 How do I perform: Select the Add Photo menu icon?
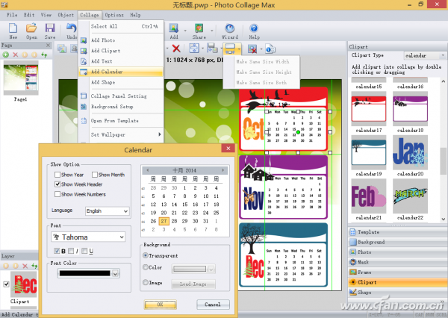(84, 40)
